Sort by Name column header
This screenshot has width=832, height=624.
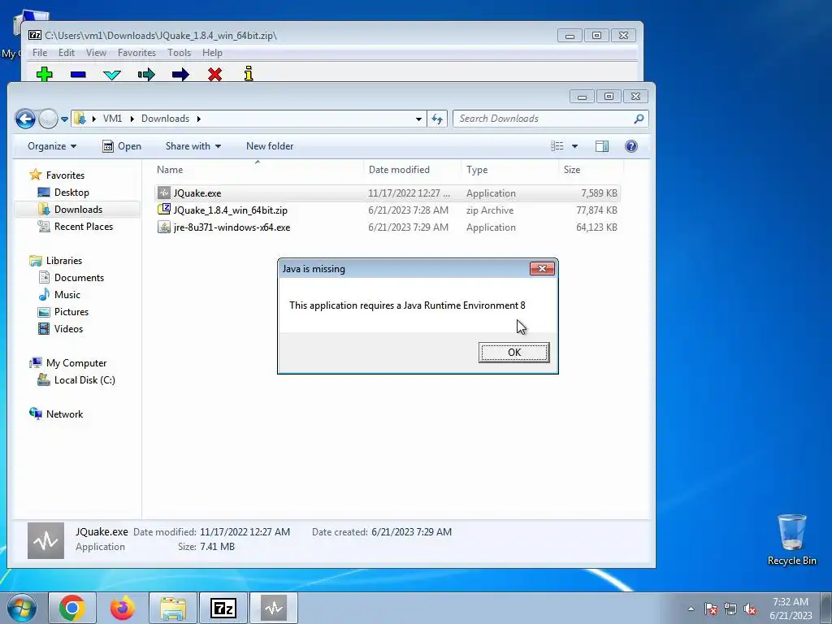click(259, 170)
